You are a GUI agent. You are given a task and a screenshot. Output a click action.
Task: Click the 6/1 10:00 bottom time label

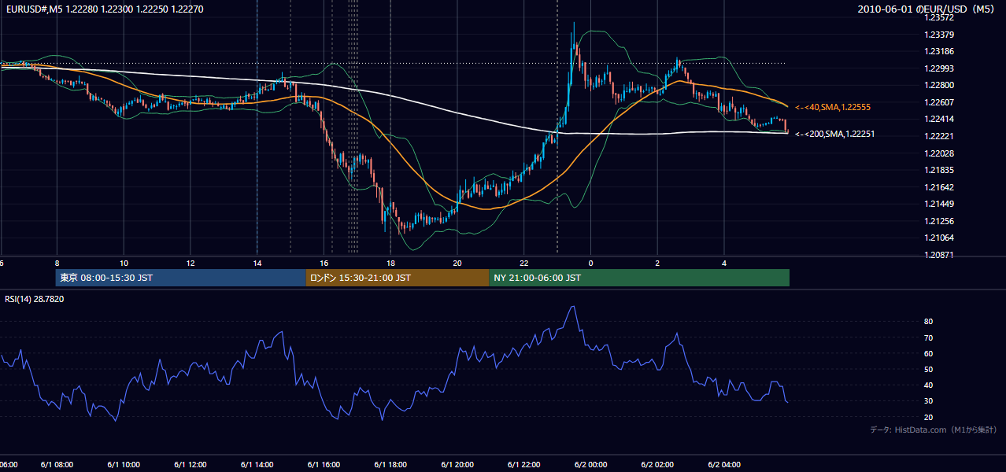[124, 465]
